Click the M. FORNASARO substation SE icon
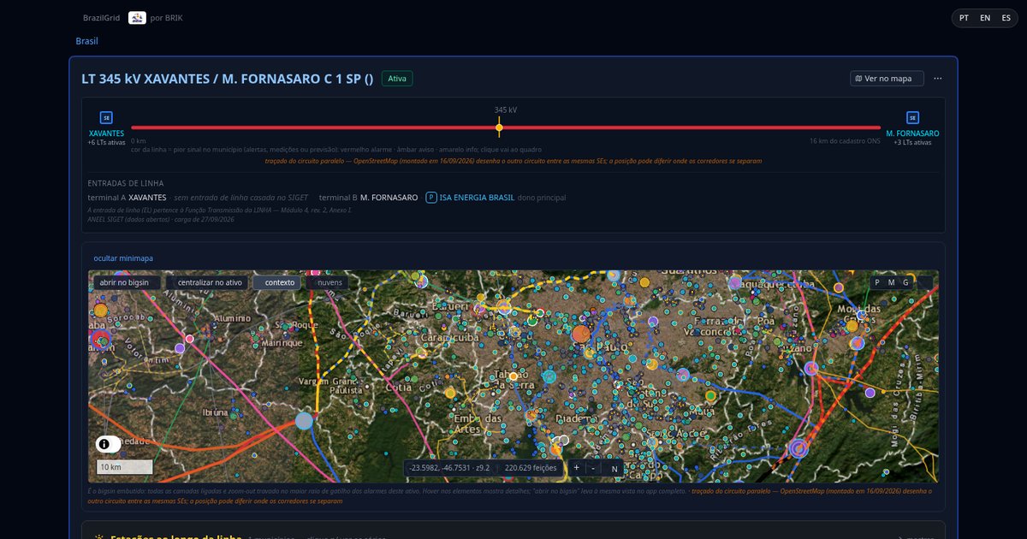 pos(912,118)
